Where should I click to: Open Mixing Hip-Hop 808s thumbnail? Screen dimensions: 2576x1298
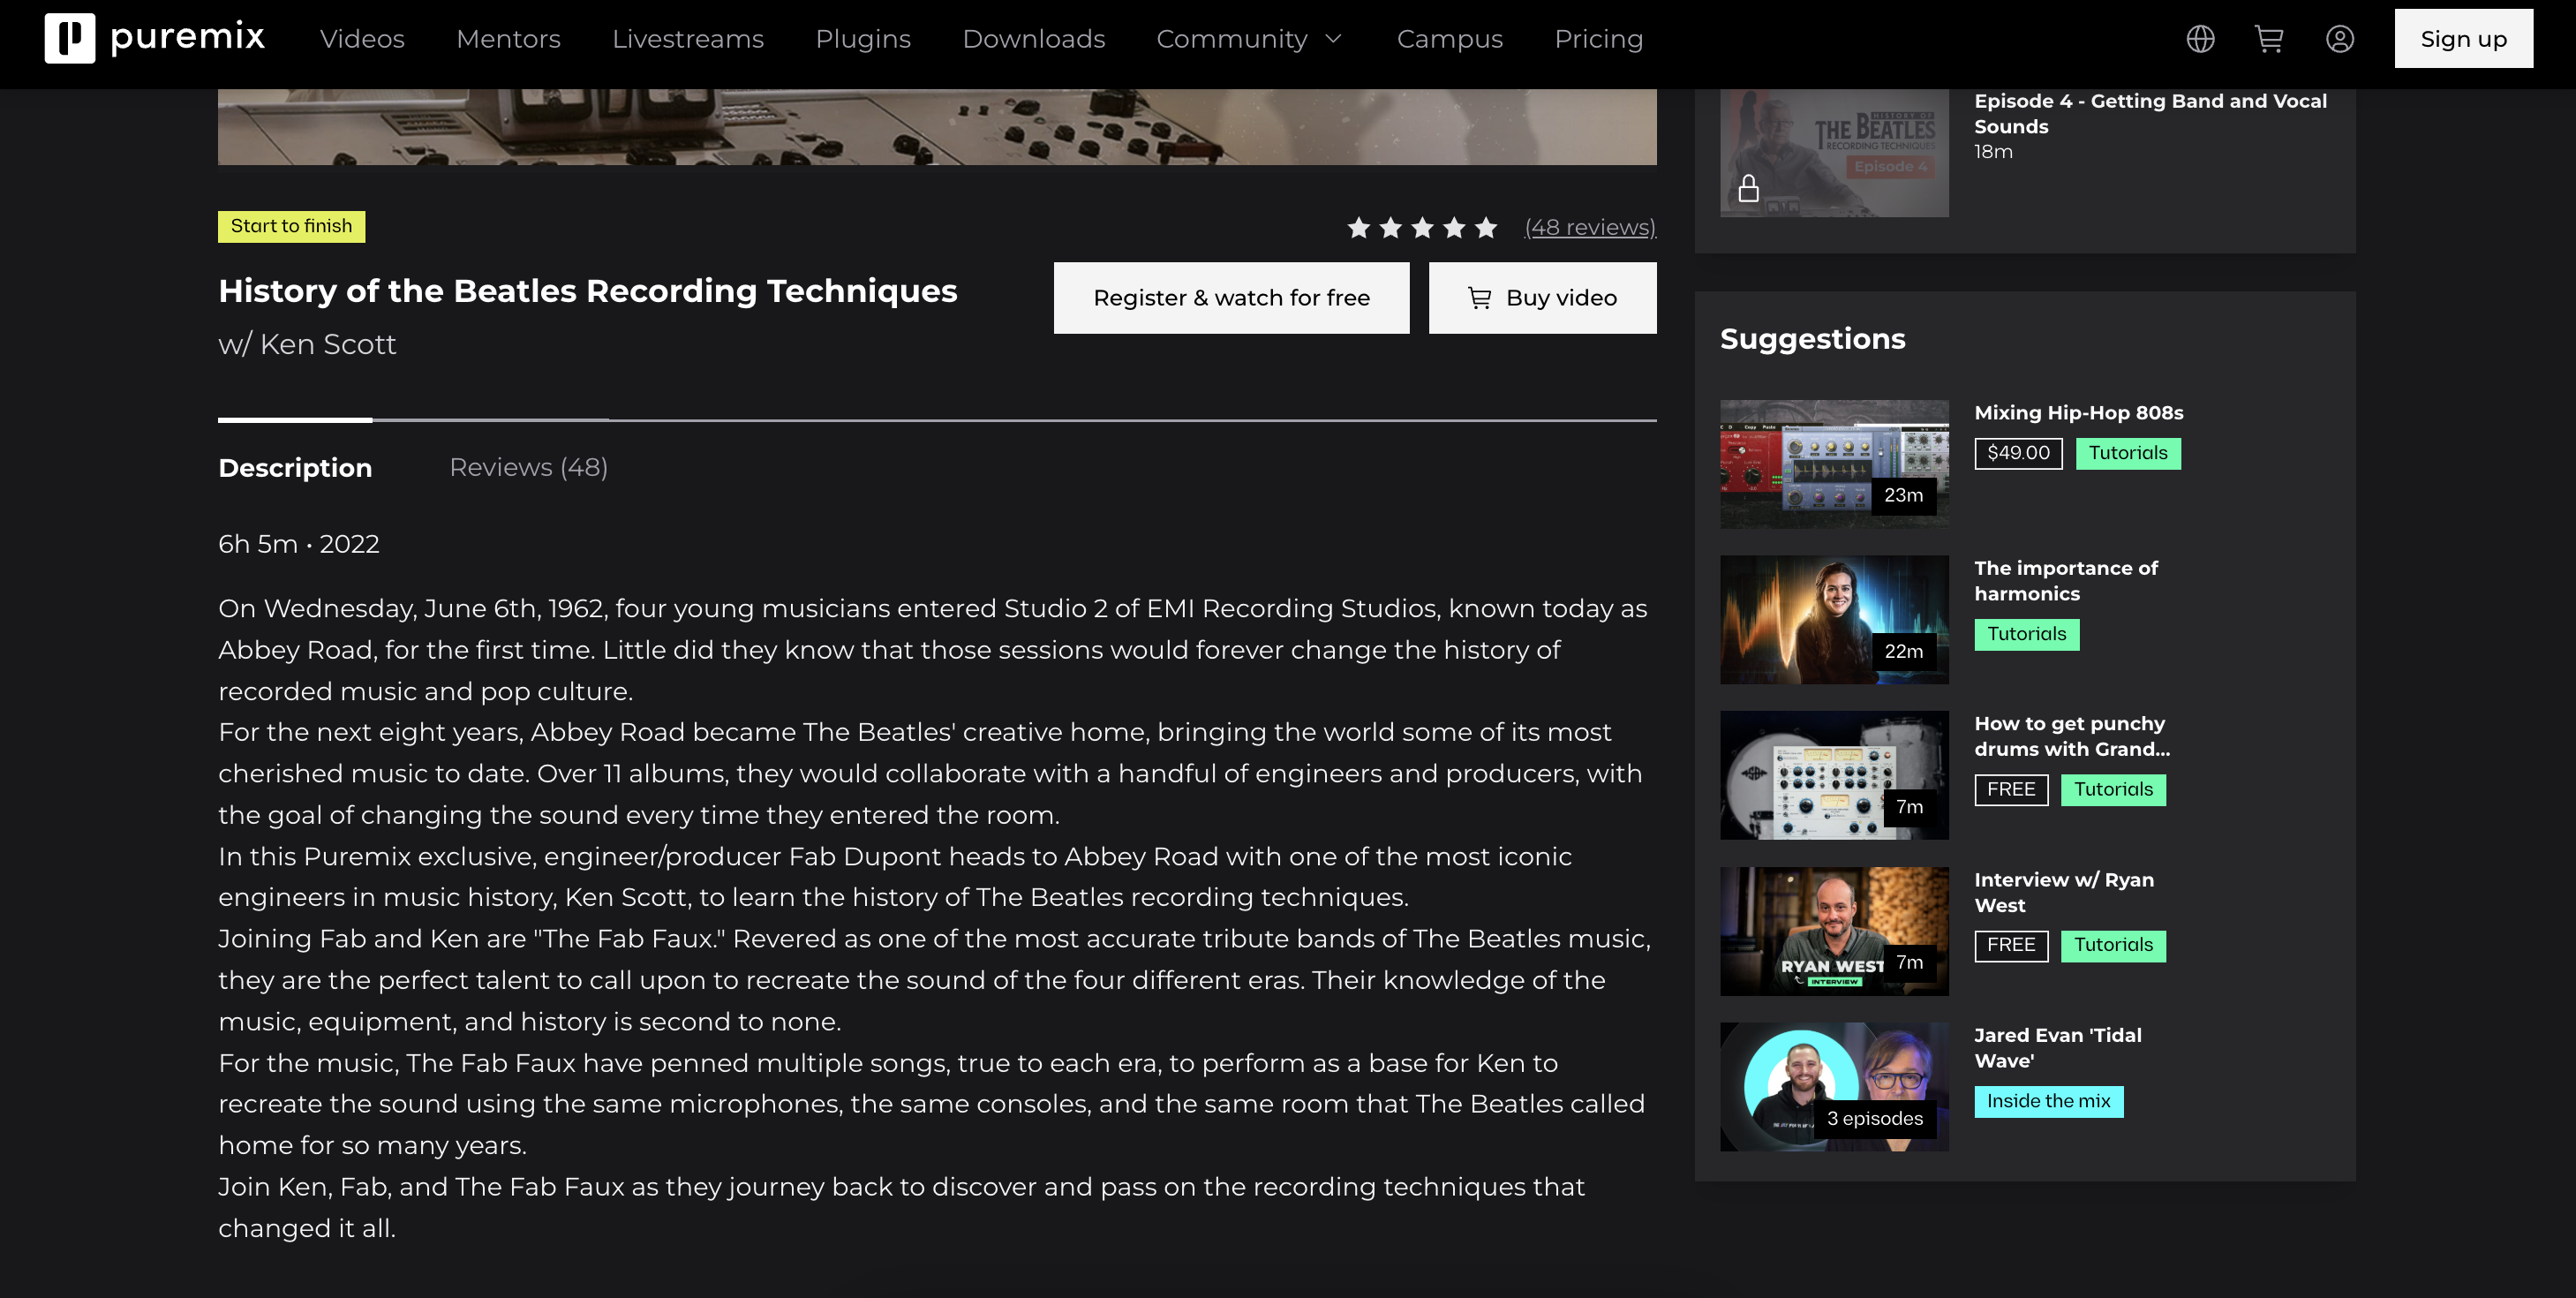1834,464
